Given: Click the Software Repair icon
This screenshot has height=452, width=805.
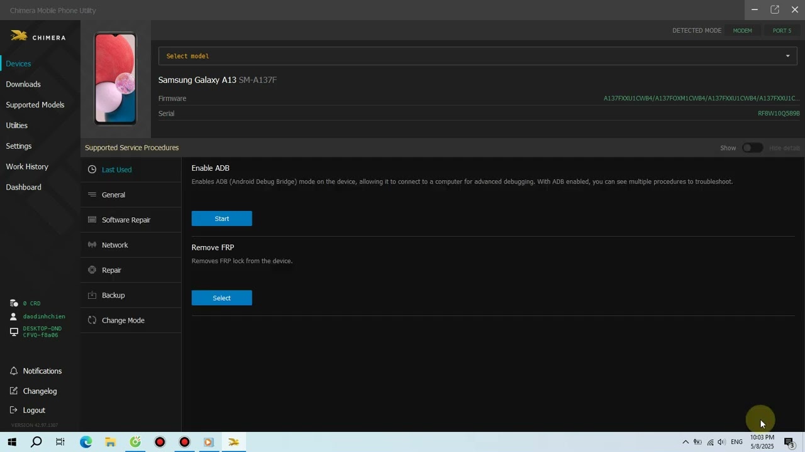Looking at the screenshot, I should (92, 220).
